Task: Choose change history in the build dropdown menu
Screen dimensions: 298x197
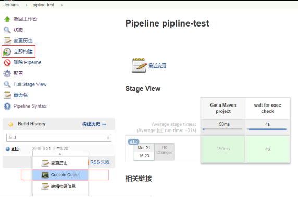Action: click(60, 163)
